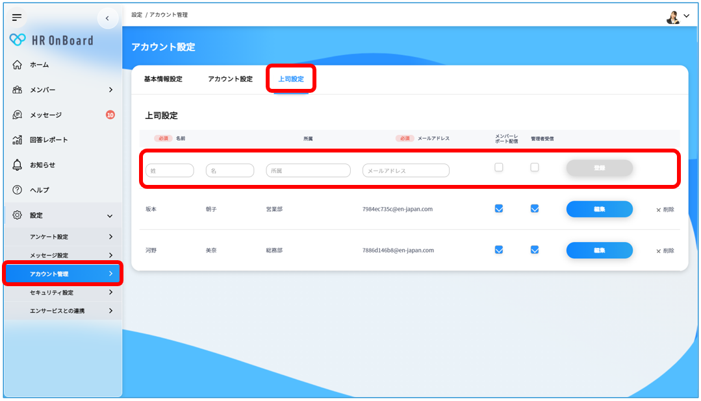The image size is (701, 401).
Task: Click the Messages chat bubble icon
Action: [17, 115]
